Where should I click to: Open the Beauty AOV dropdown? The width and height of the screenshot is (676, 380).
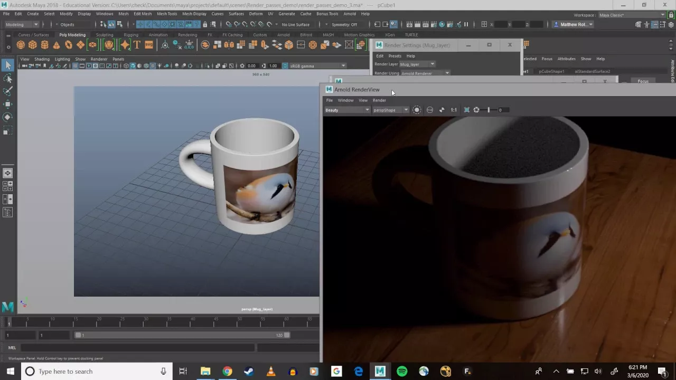point(347,110)
